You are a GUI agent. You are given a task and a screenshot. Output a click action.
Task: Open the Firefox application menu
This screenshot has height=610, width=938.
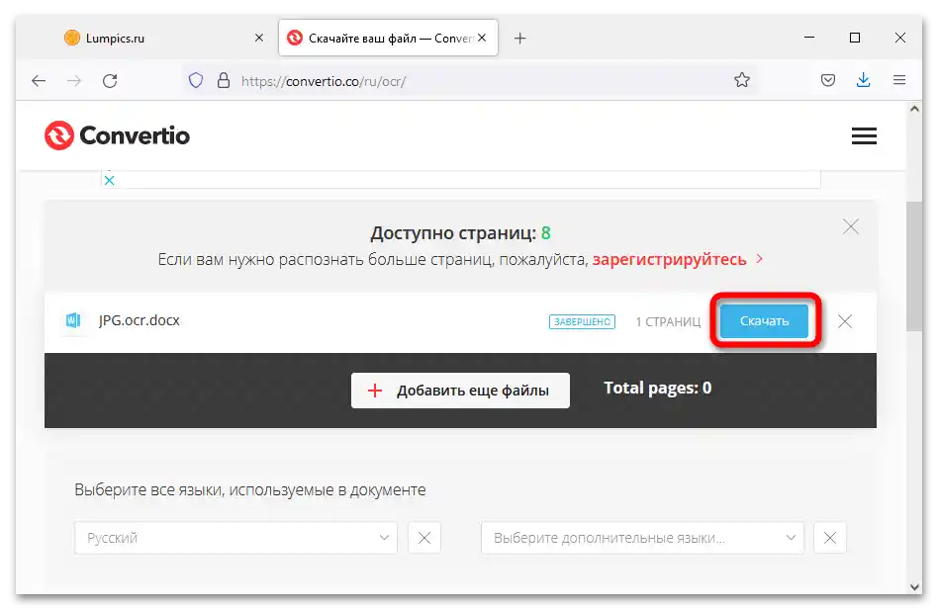coord(899,80)
